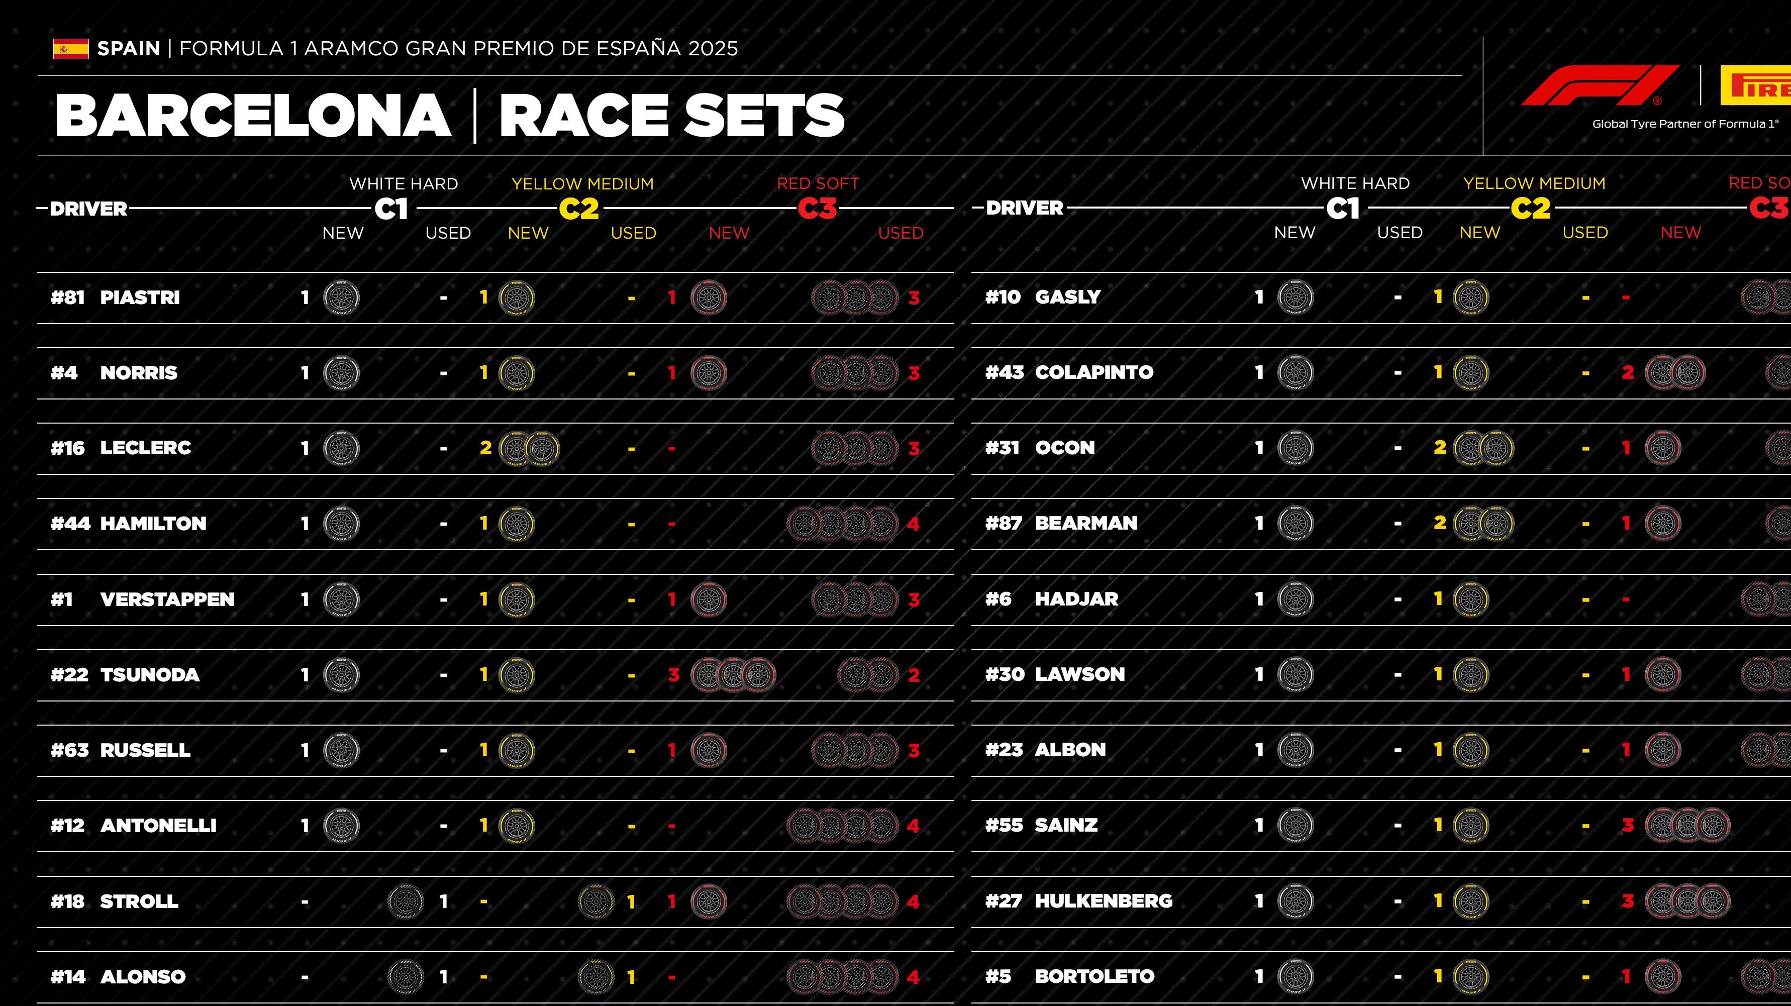Select Alonso's used yellow medium tyre icon

596,977
